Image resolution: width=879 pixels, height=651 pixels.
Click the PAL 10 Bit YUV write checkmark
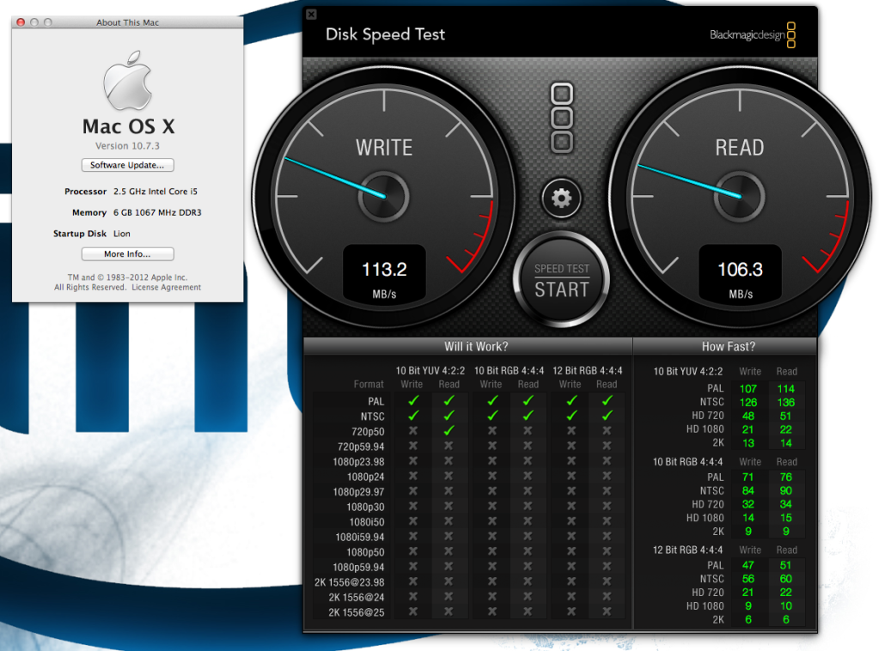click(x=413, y=400)
